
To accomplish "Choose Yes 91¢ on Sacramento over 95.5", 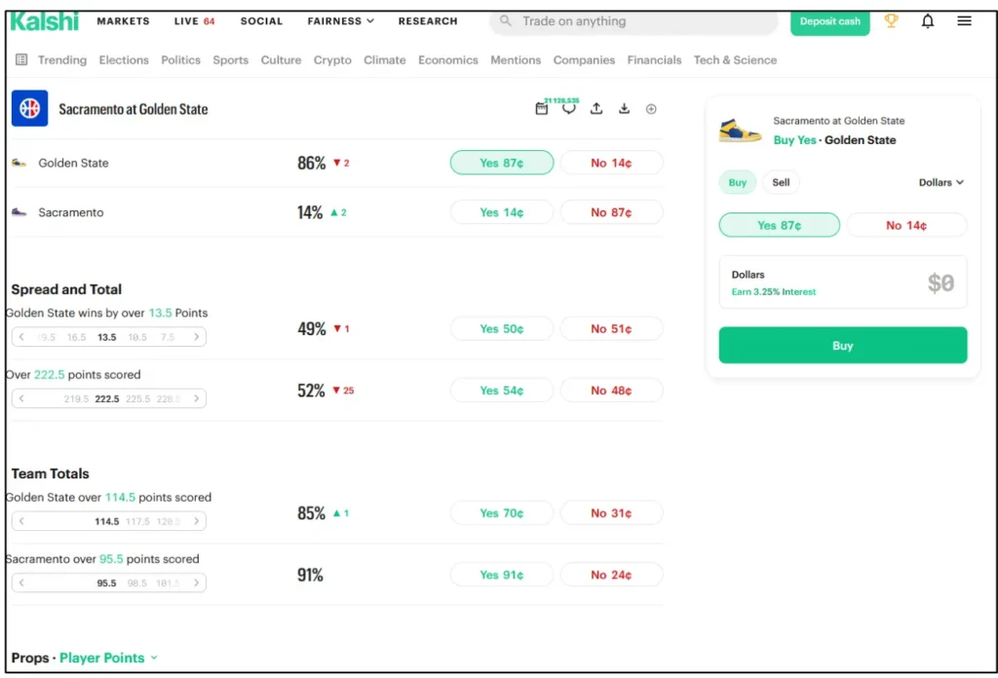I will tap(502, 575).
